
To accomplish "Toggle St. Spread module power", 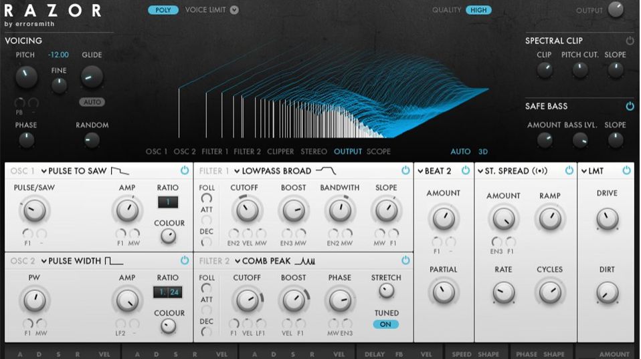I will pos(569,170).
